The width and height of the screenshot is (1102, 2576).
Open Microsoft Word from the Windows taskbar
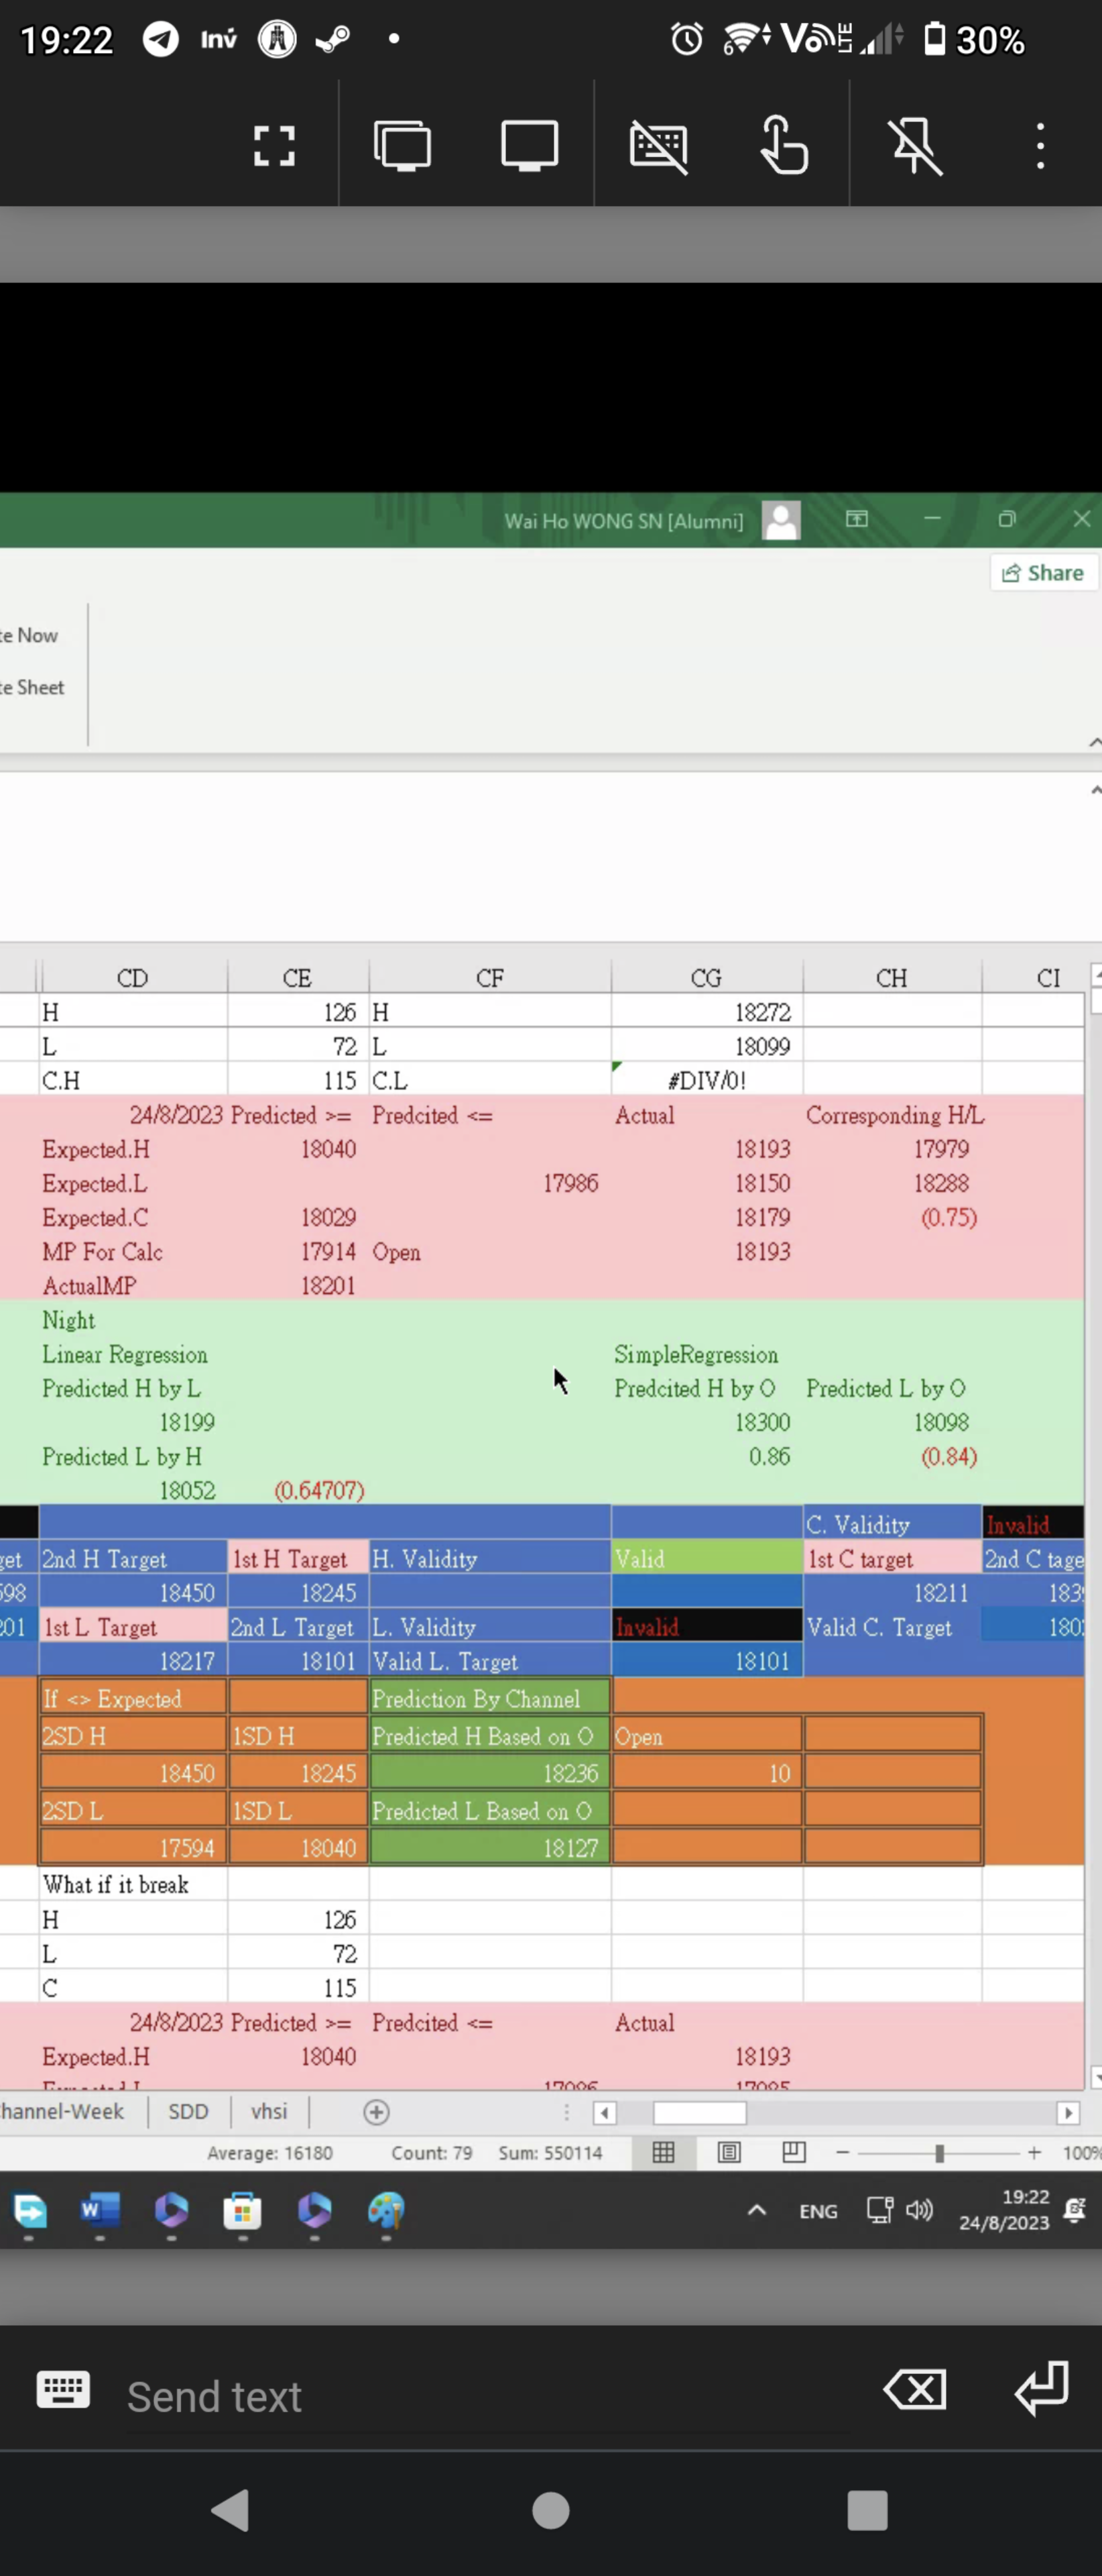pos(100,2210)
